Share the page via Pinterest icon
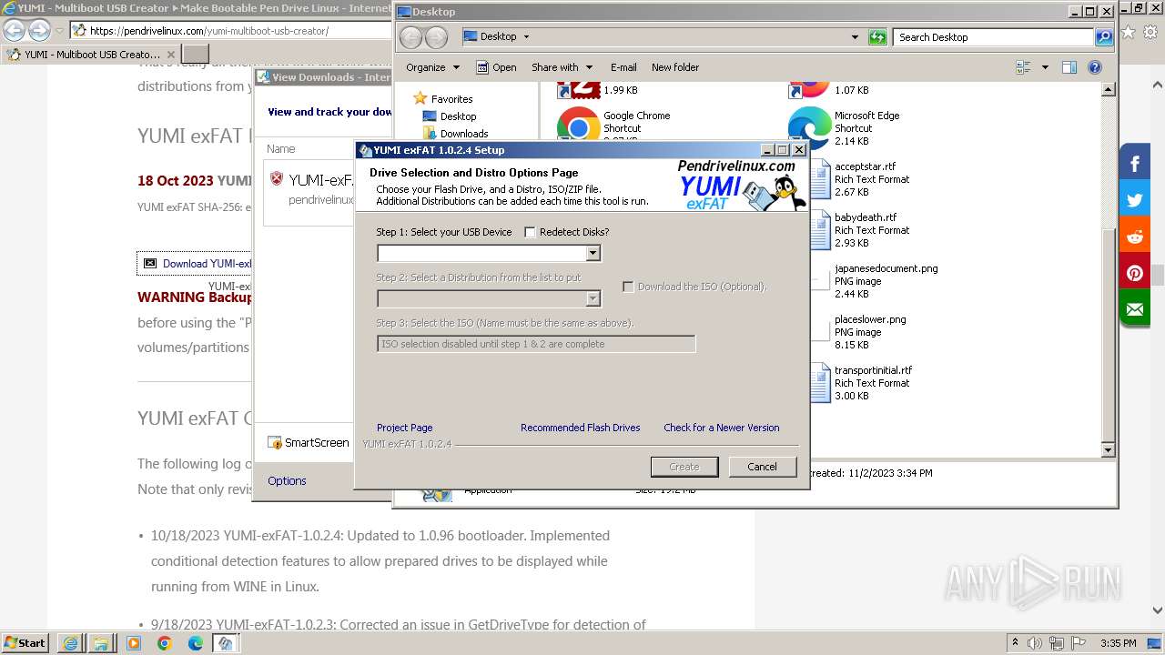Viewport: 1165px width, 655px height. click(x=1135, y=273)
